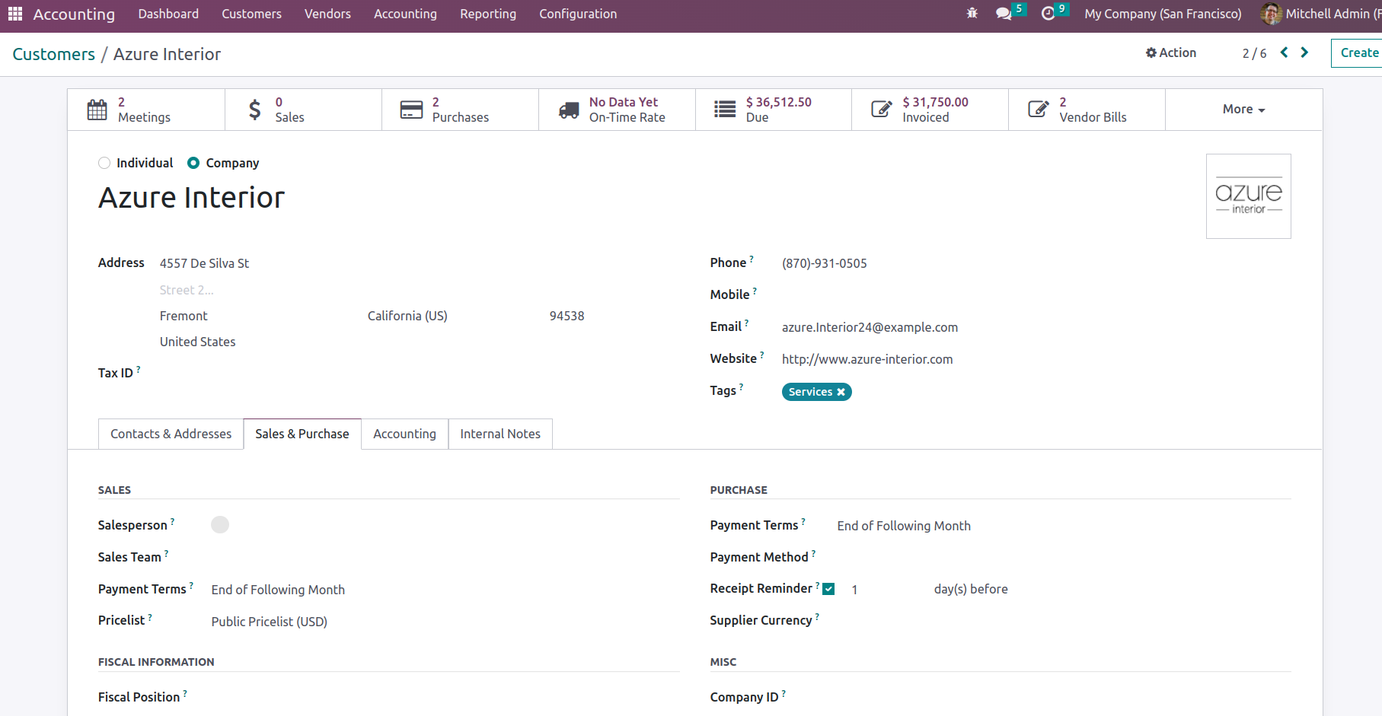
Task: Toggle the Receipt Reminder checkbox
Action: (829, 589)
